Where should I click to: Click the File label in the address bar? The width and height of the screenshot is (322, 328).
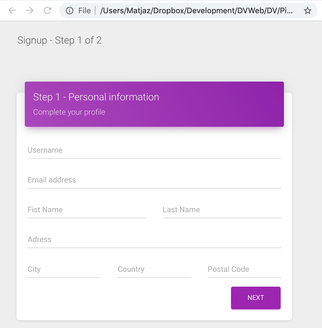pos(85,11)
